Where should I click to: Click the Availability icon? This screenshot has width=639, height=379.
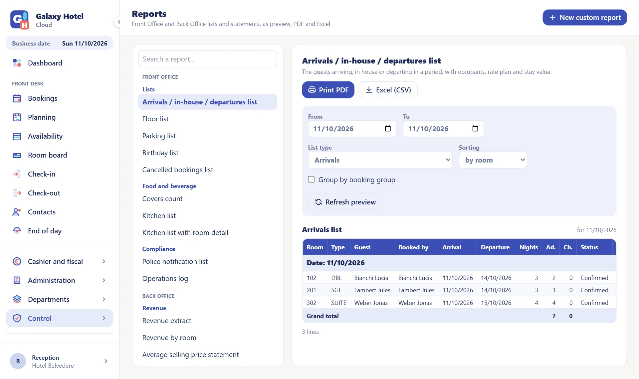click(17, 136)
